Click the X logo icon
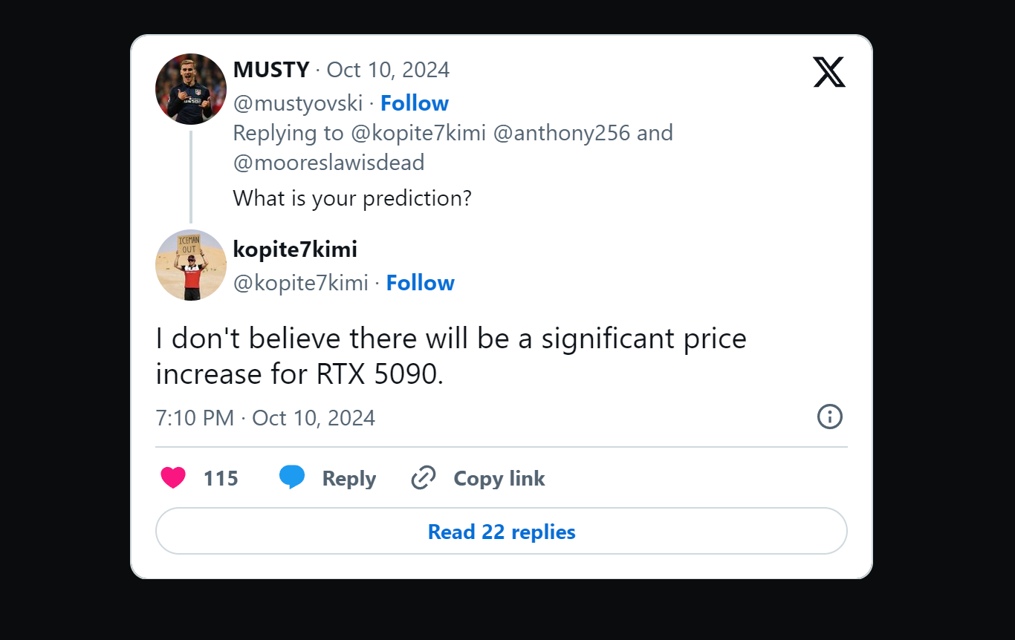Viewport: 1015px width, 640px height. [829, 72]
